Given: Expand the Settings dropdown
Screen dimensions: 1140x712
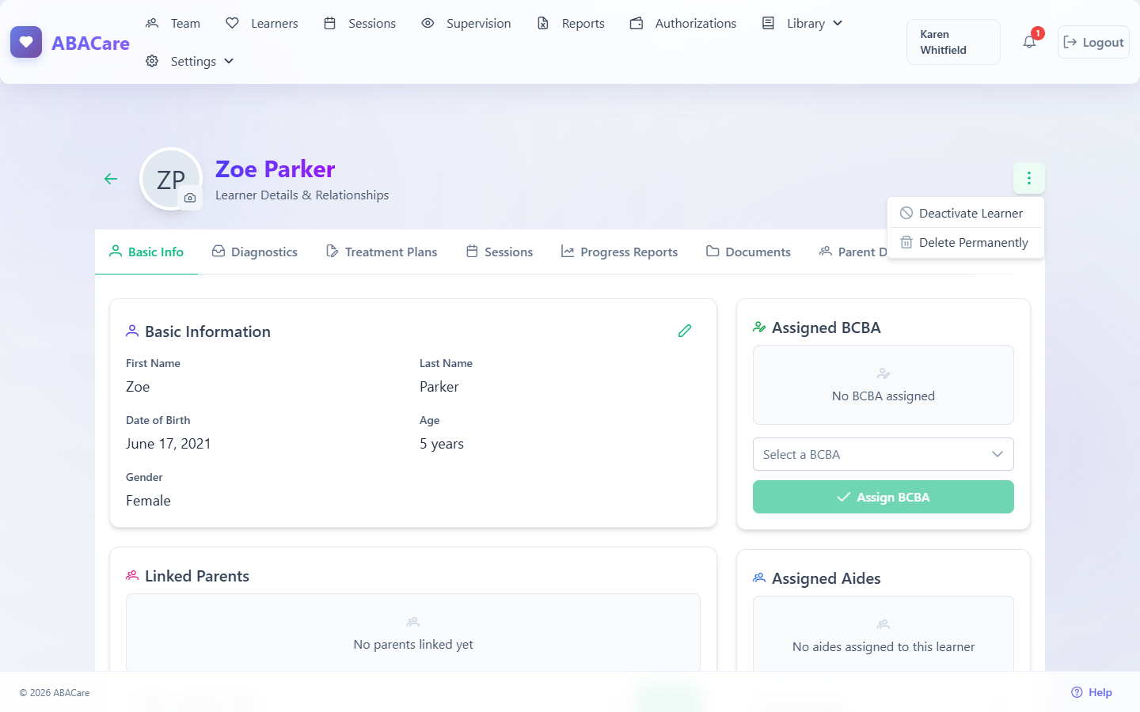Looking at the screenshot, I should tap(190, 61).
